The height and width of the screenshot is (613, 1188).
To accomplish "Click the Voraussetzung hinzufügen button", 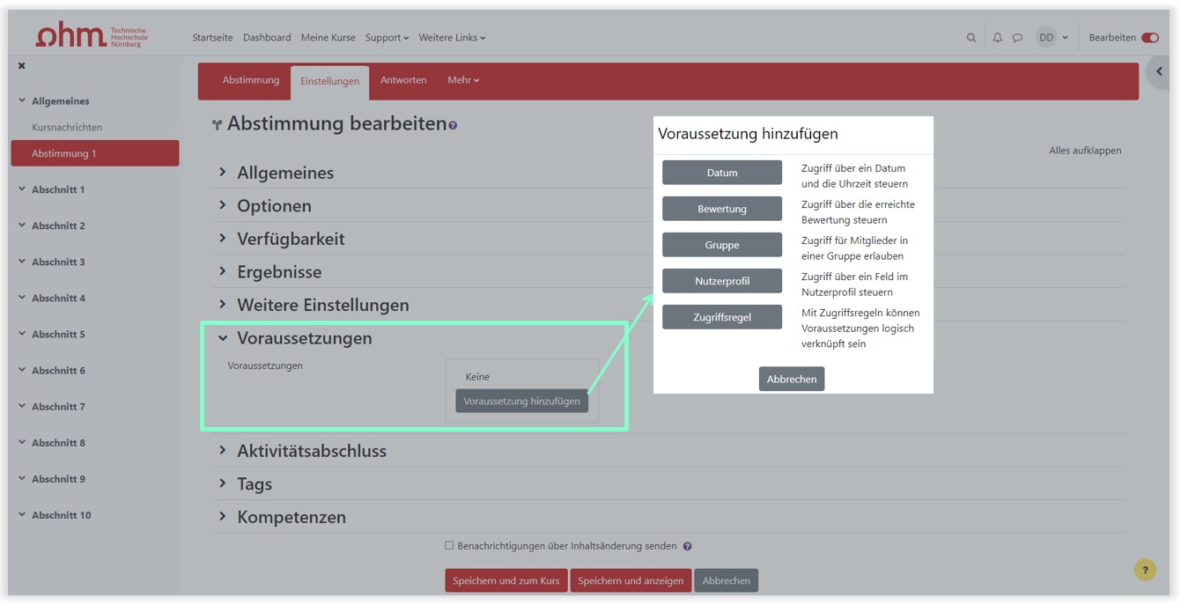I will [x=521, y=402].
